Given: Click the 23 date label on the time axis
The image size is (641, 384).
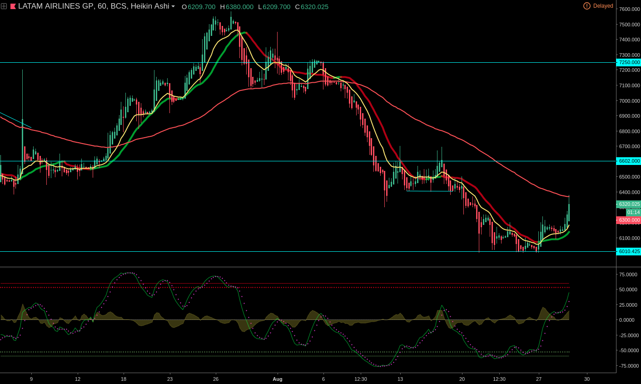Looking at the screenshot, I should point(170,379).
